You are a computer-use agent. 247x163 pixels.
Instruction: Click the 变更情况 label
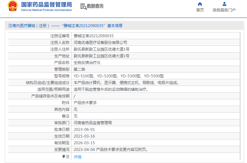click(62, 150)
